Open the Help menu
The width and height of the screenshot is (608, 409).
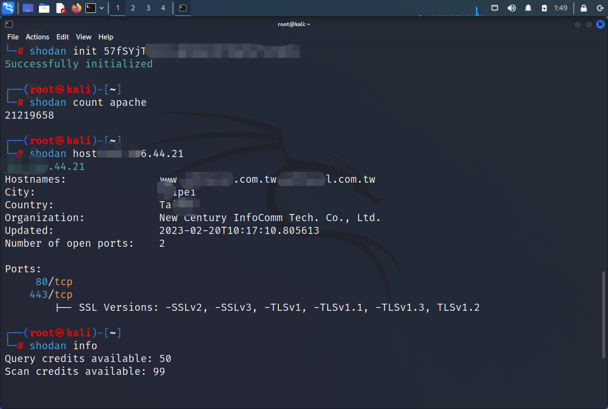[106, 37]
